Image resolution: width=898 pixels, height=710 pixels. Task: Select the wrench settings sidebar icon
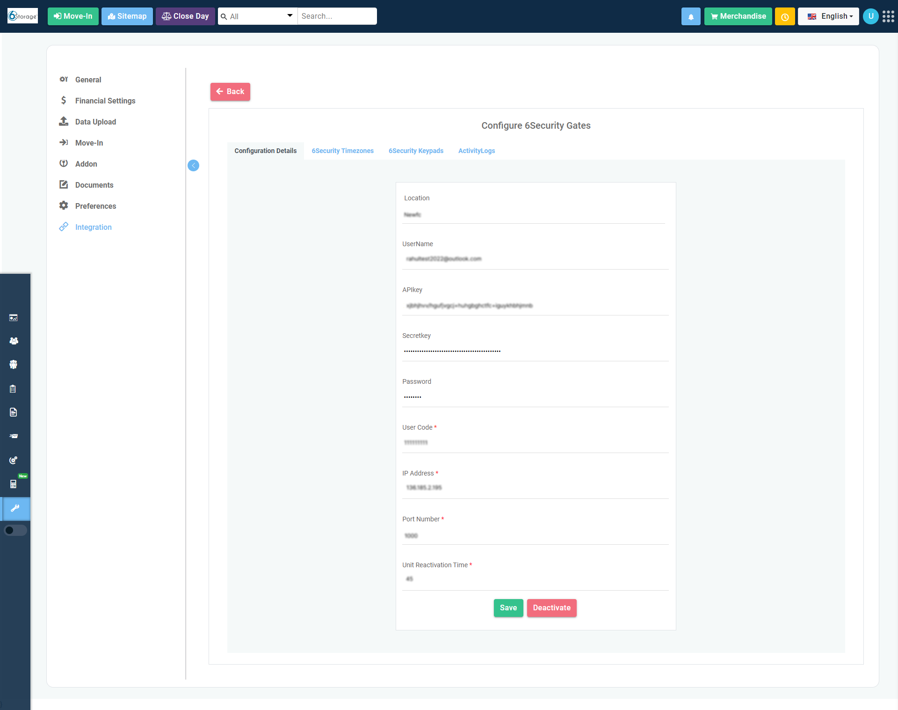pyautogui.click(x=15, y=508)
